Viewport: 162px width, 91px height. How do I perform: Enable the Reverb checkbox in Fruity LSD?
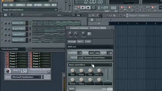coord(43,76)
